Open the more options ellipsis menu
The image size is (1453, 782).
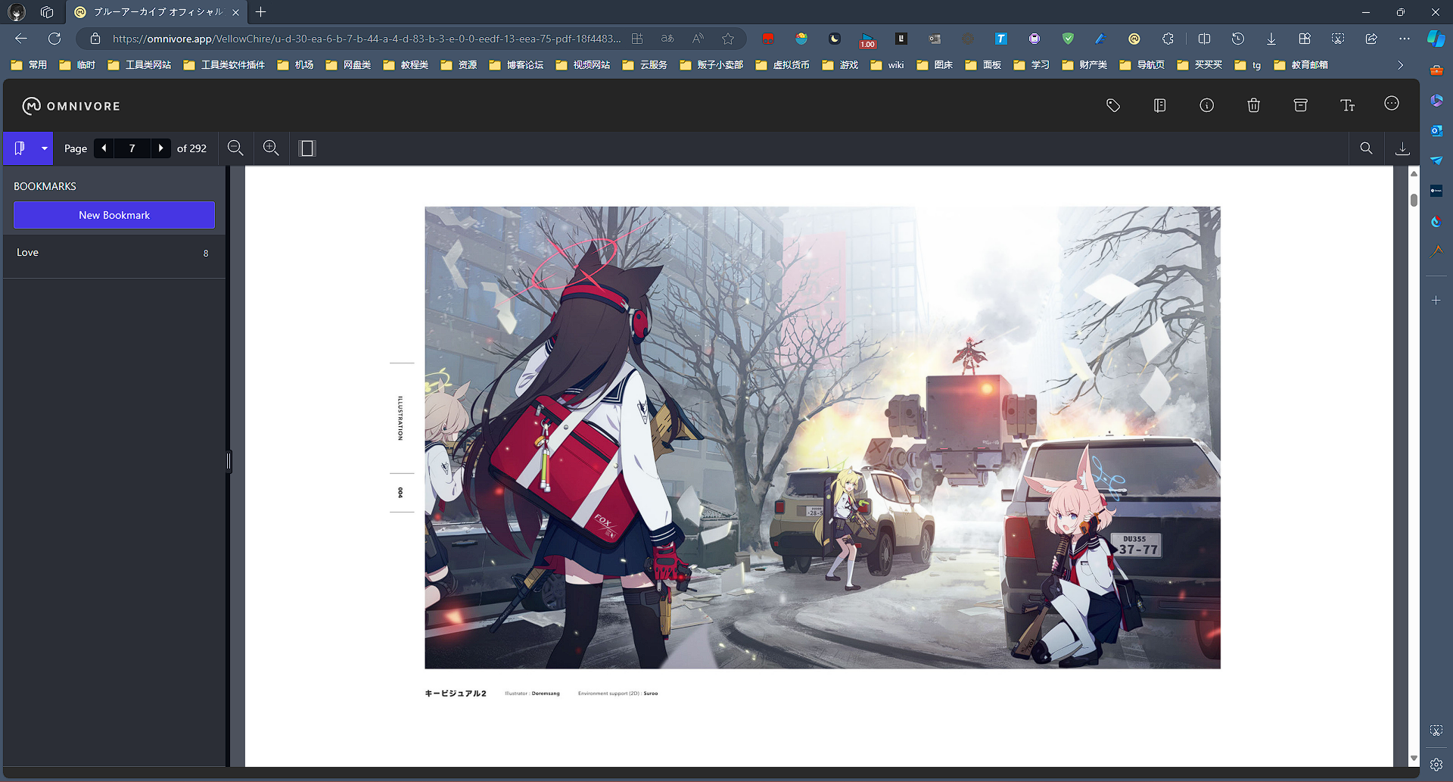[x=1391, y=104]
